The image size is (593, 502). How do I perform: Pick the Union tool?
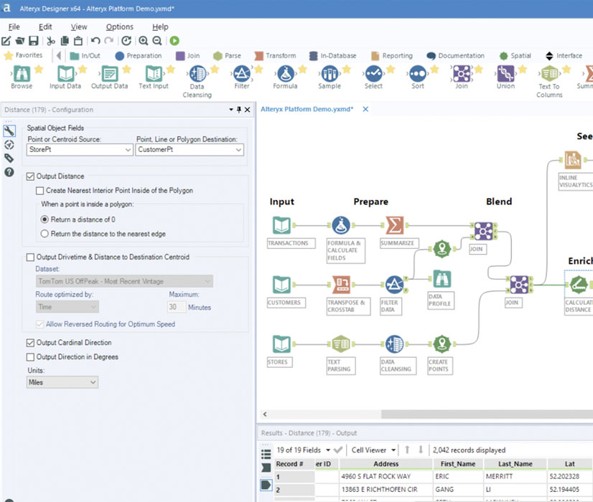[505, 74]
